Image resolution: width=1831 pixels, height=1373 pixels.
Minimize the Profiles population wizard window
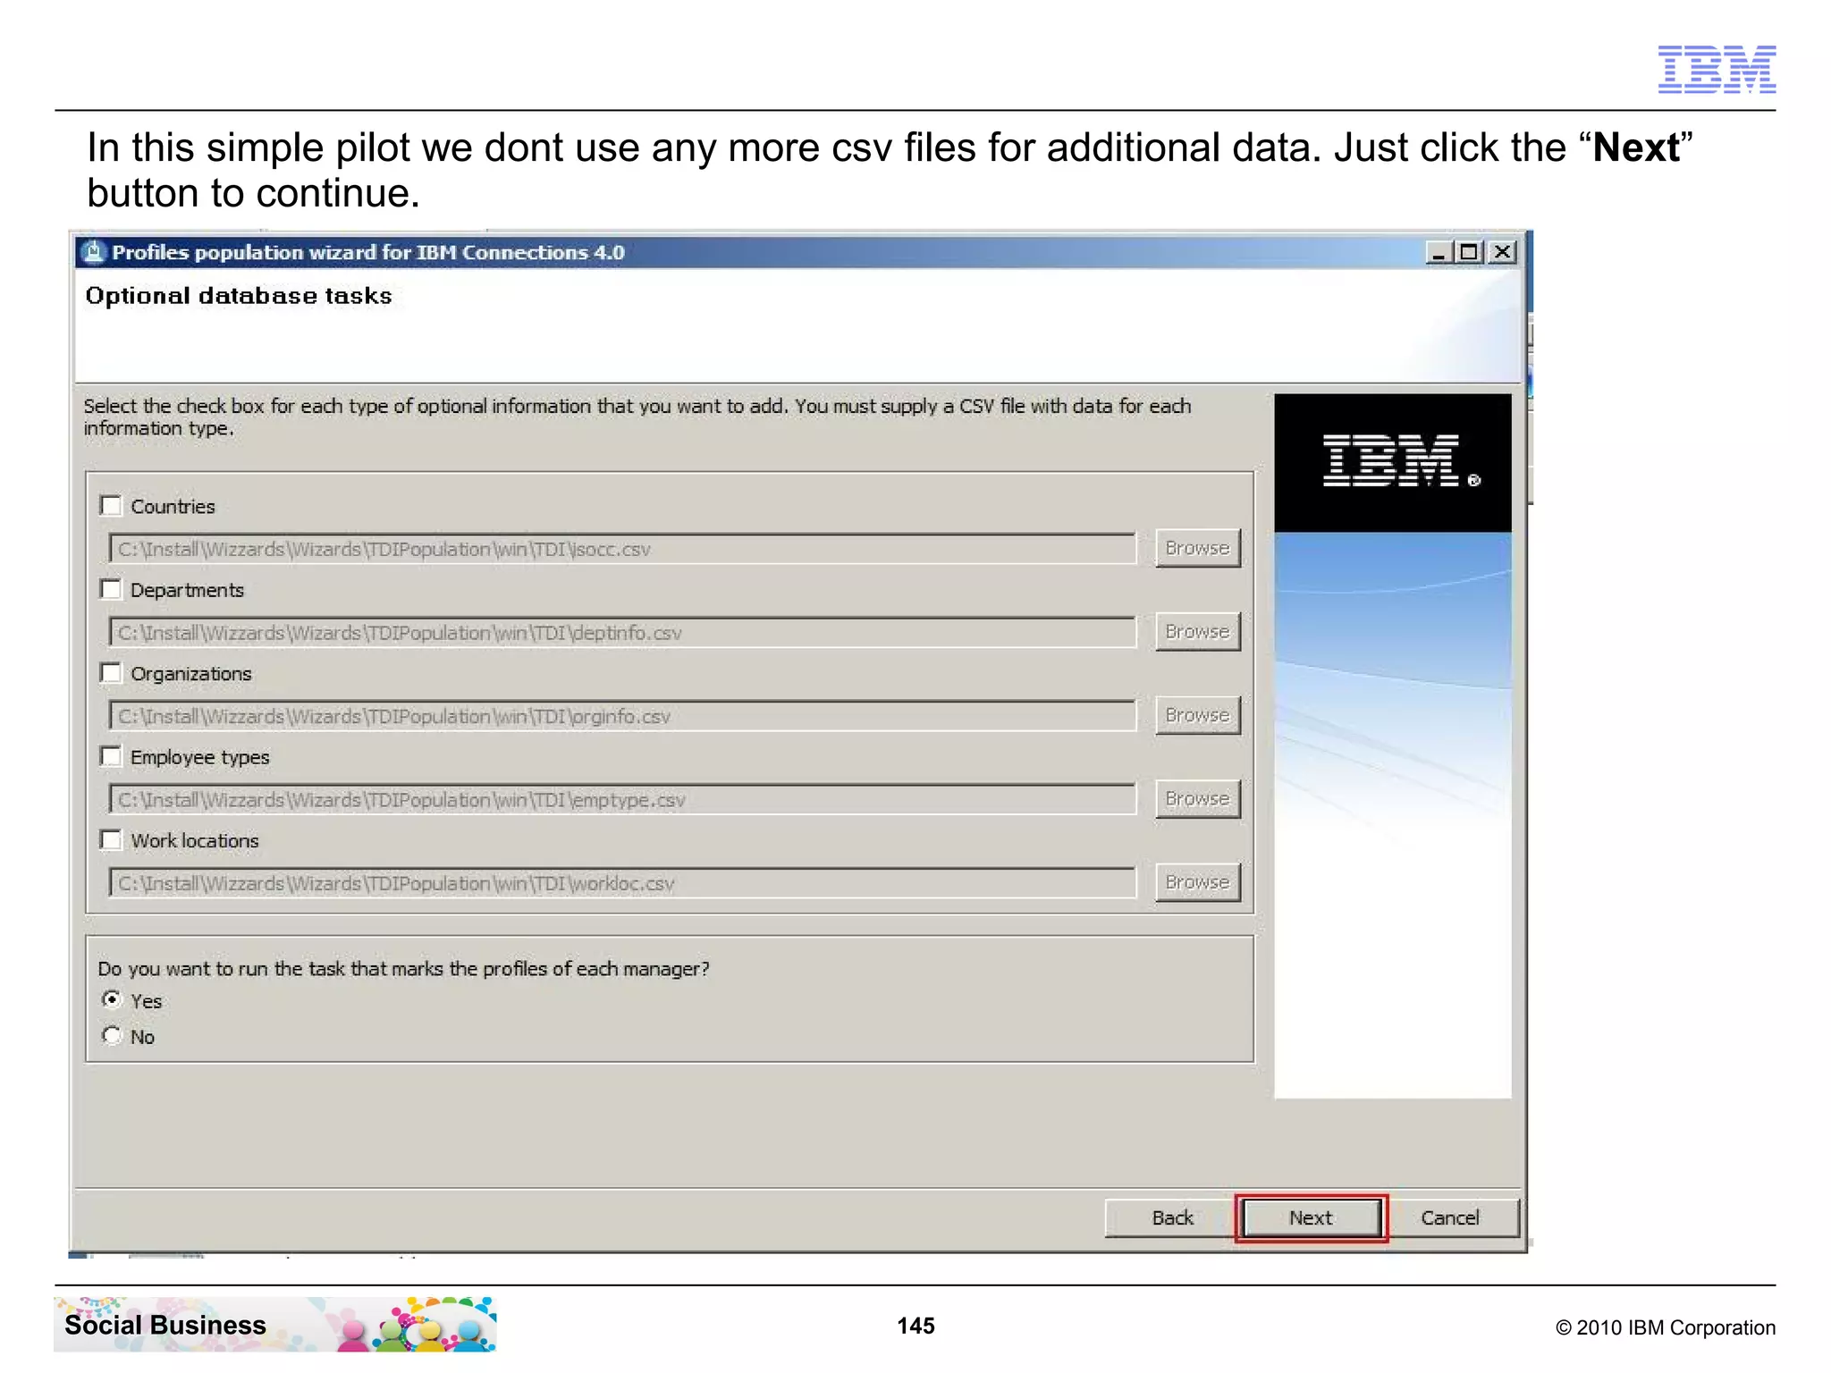1439,253
